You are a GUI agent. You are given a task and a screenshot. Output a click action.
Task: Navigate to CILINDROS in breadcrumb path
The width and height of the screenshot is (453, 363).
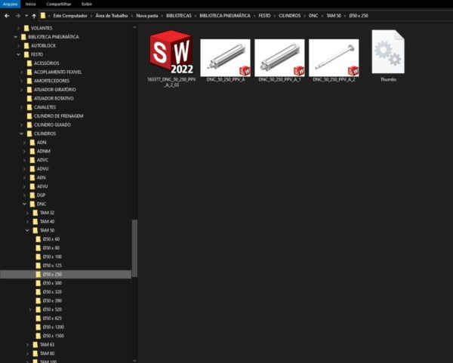click(x=290, y=16)
